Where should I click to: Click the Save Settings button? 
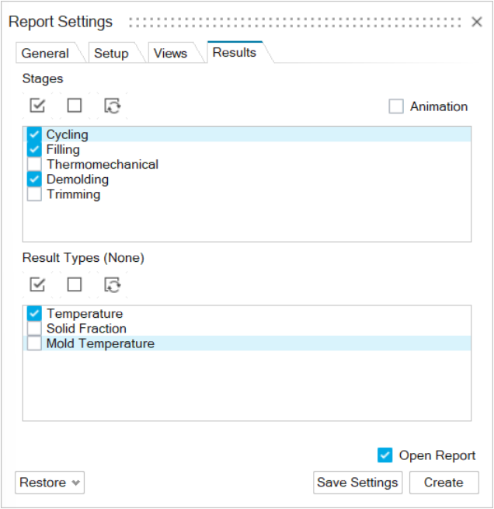pyautogui.click(x=357, y=483)
